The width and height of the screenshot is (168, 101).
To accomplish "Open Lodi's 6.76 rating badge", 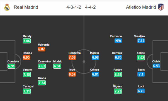I will (141, 91).
